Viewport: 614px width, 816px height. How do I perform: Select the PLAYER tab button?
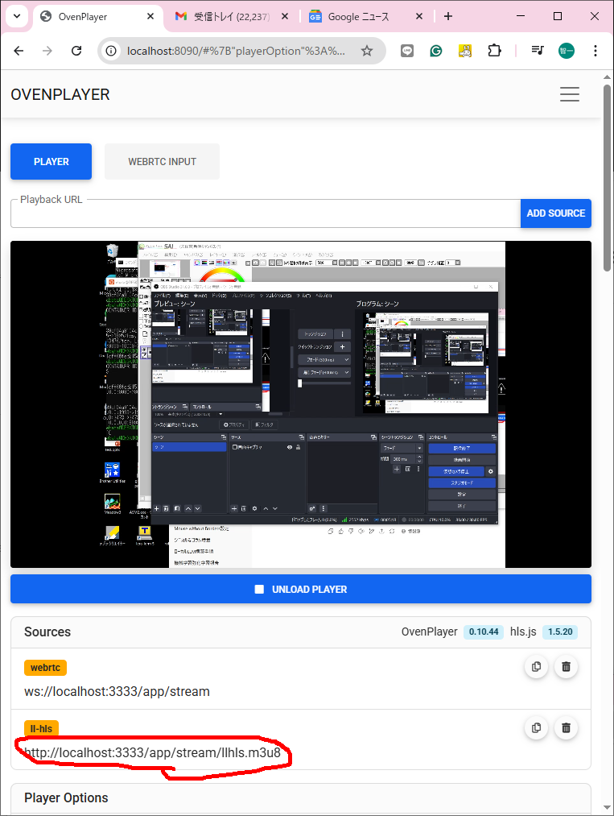[x=51, y=162]
